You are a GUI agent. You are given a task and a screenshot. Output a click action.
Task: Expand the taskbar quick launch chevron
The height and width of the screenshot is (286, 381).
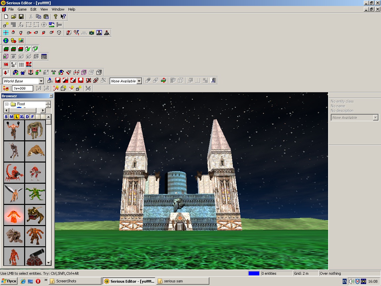pos(46,280)
